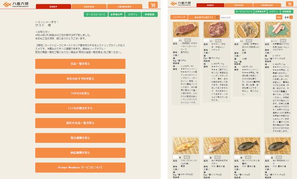Toggle the small orange display switch button
297x179 pixels.
(x=291, y=18)
